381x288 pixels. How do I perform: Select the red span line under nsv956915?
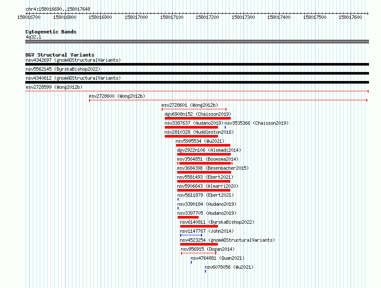click(199, 253)
